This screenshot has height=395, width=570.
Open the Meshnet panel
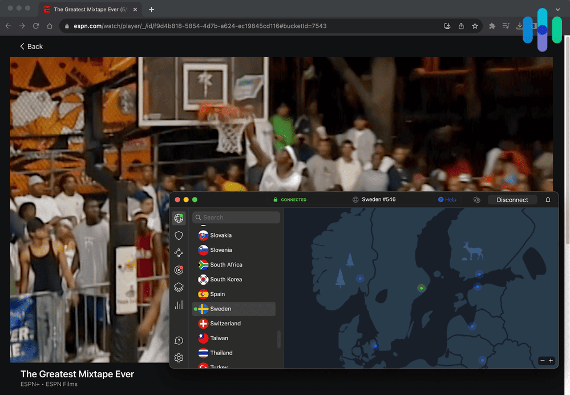point(179,253)
